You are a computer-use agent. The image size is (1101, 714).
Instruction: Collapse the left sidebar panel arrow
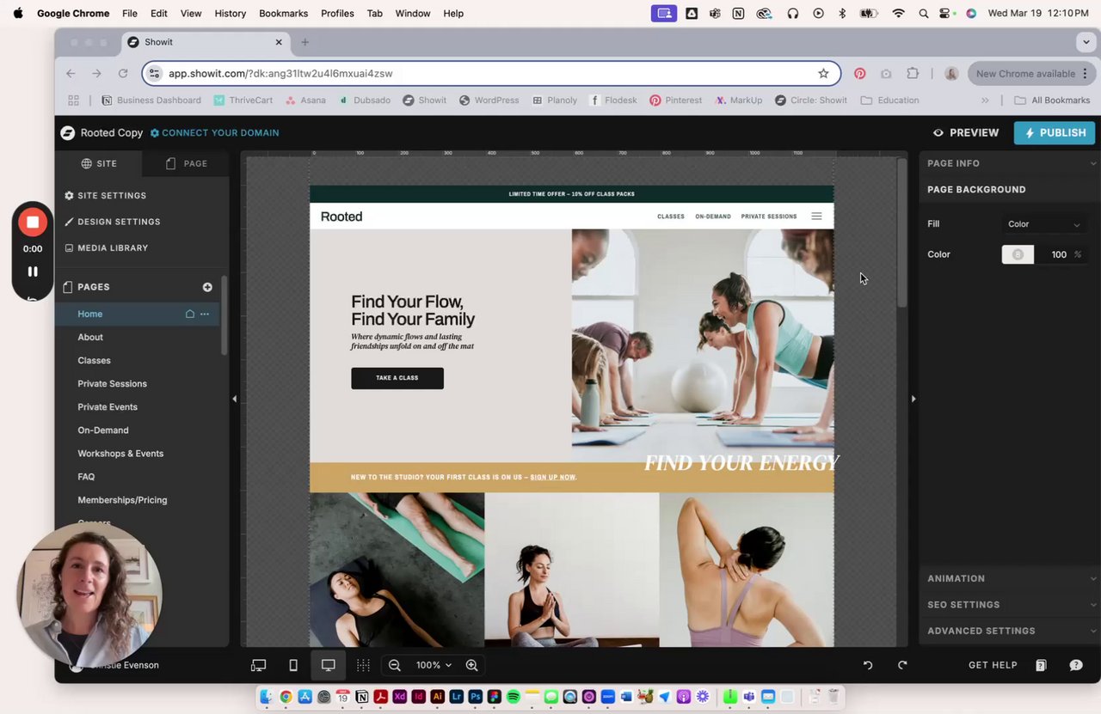tap(234, 399)
